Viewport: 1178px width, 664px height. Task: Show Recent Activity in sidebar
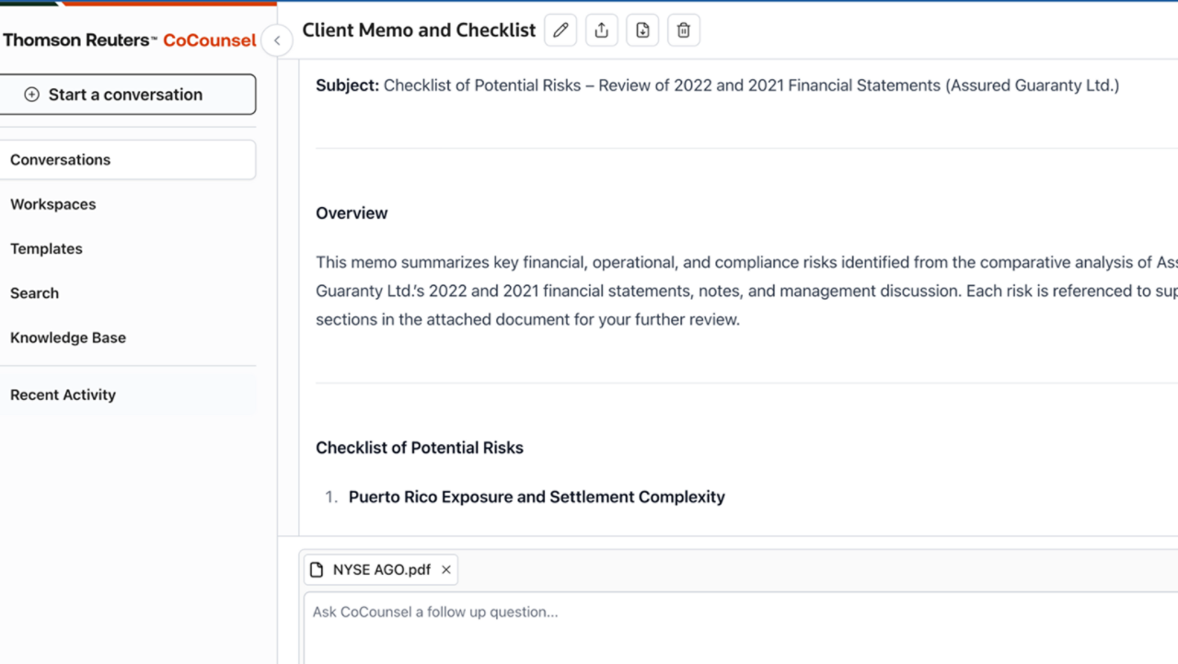(63, 395)
